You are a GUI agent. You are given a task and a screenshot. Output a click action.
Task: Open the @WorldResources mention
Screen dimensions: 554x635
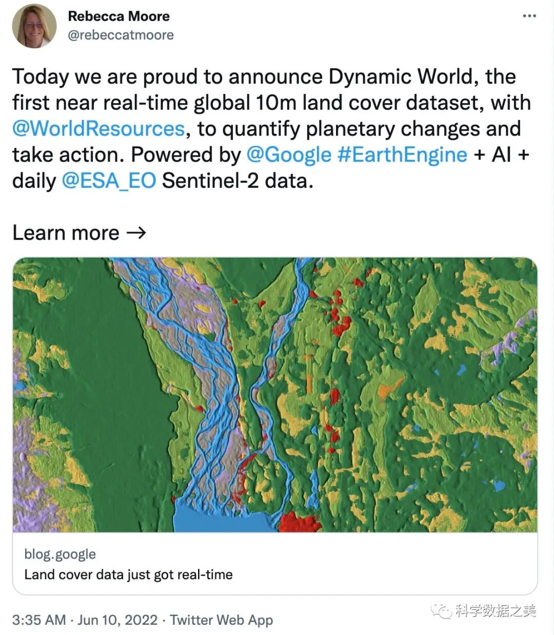point(98,129)
